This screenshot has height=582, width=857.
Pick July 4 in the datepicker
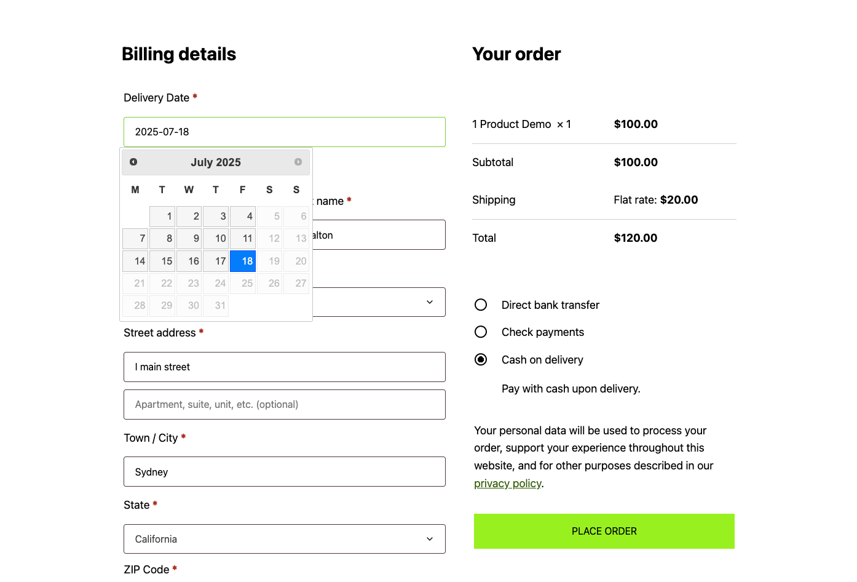point(243,217)
